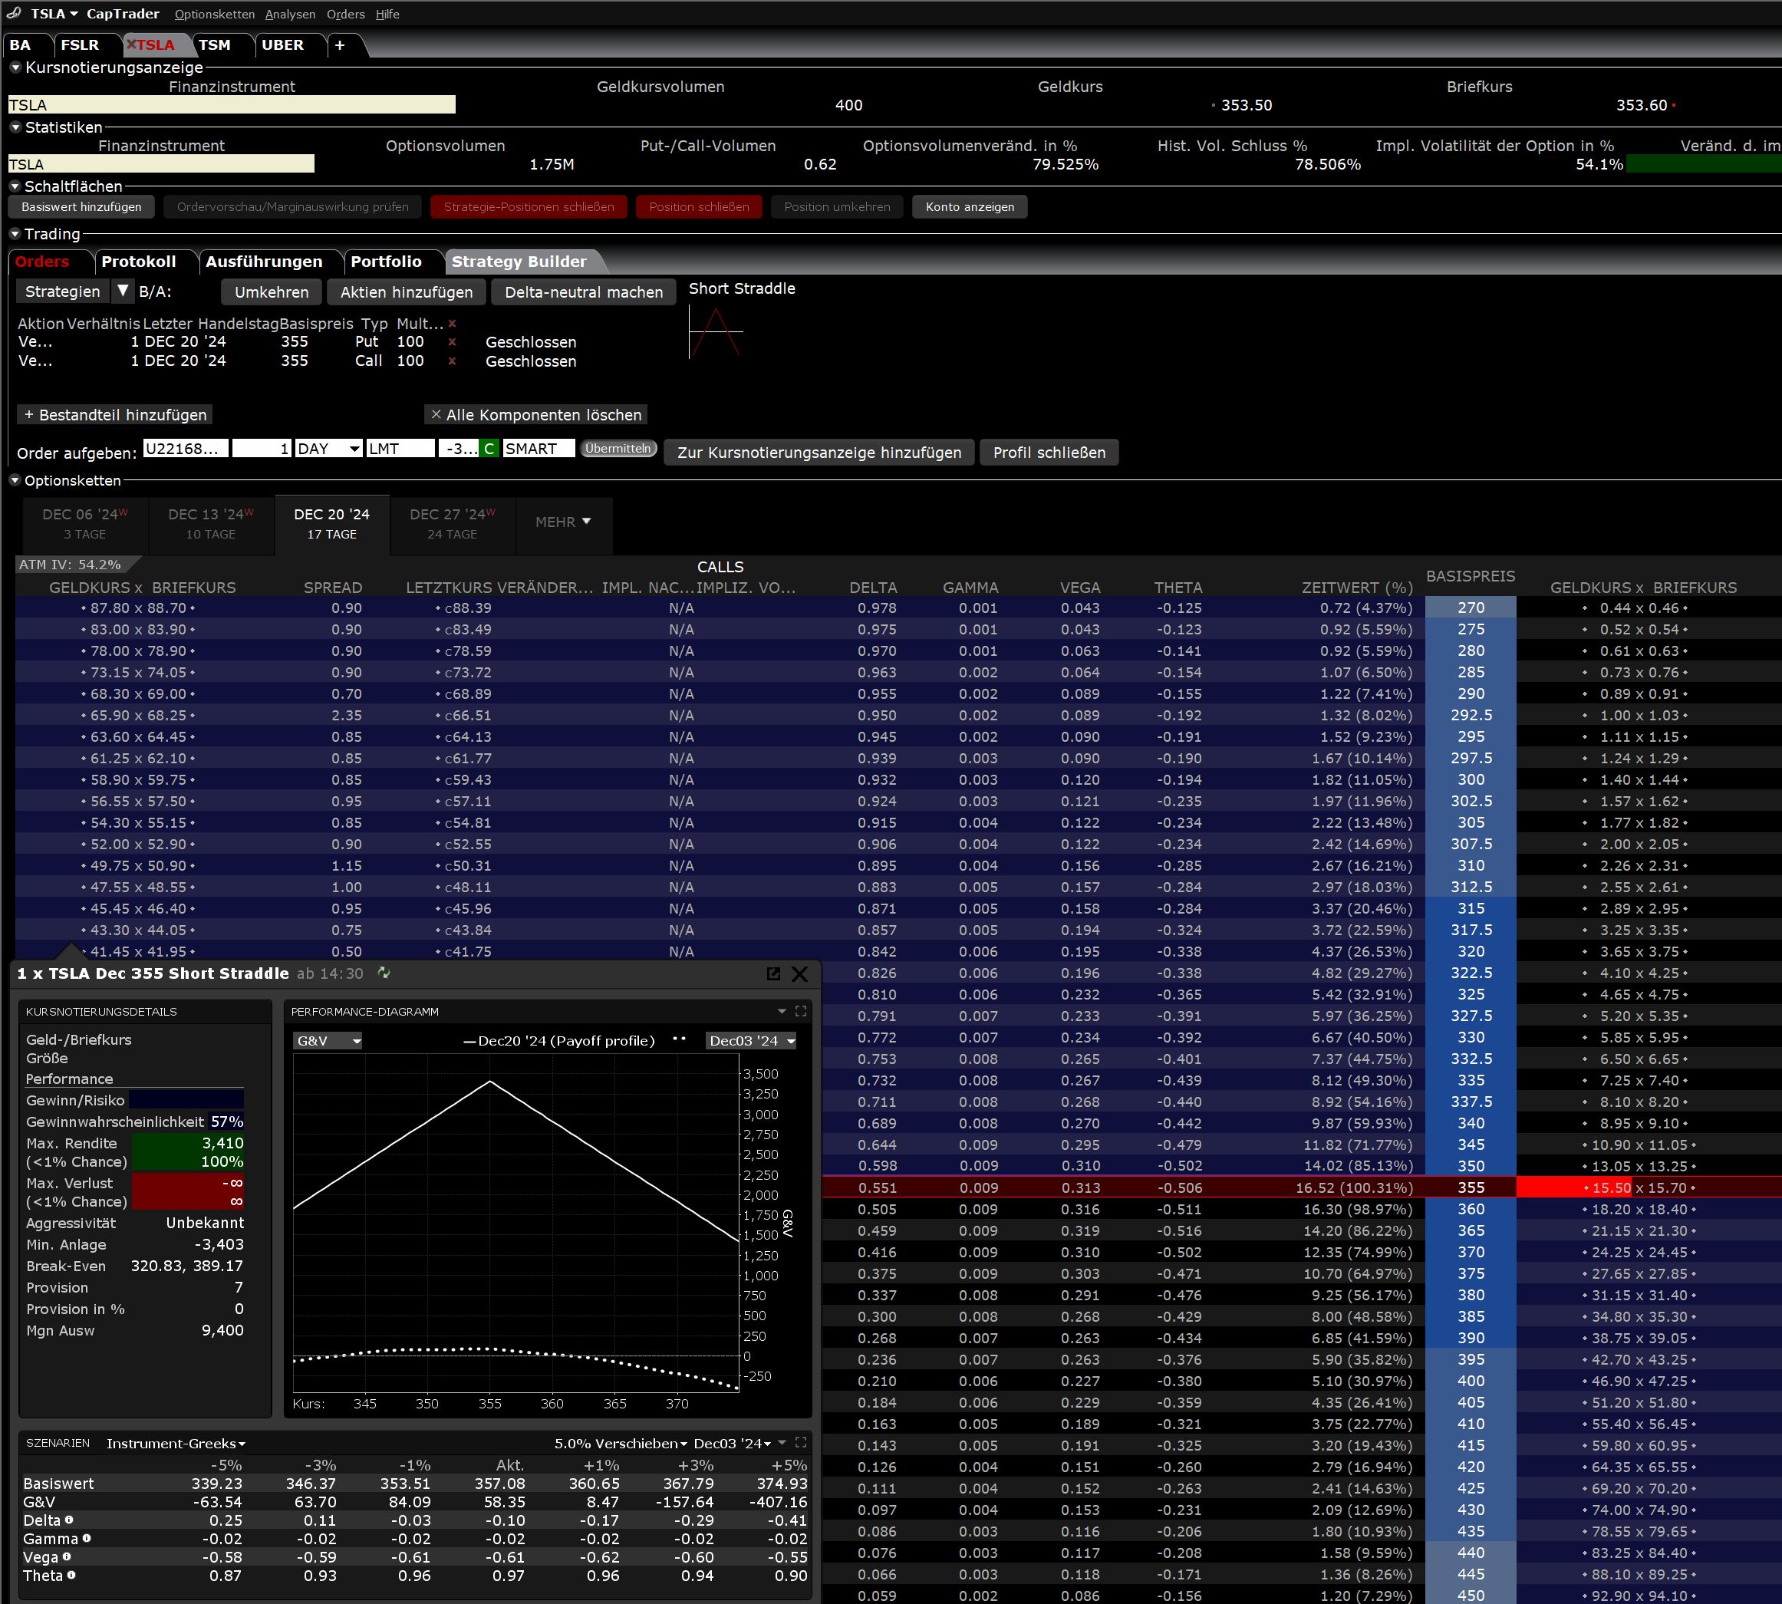Open the TSLA symbol dropdown in title bar
The image size is (1782, 1604).
pyautogui.click(x=54, y=13)
